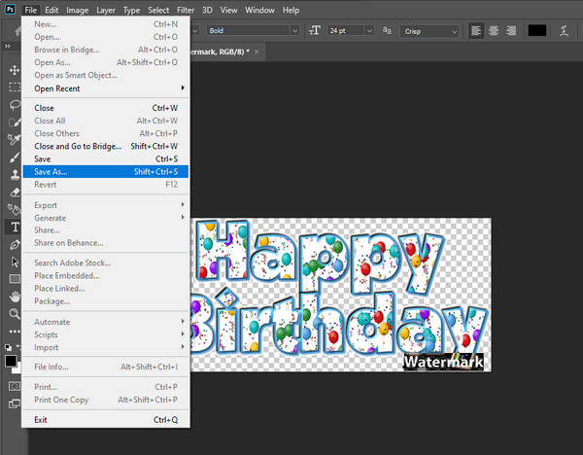The image size is (583, 455).
Task: Select the Hand tool
Action: click(x=15, y=297)
